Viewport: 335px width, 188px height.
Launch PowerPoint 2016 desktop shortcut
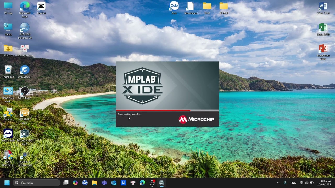[323, 52]
